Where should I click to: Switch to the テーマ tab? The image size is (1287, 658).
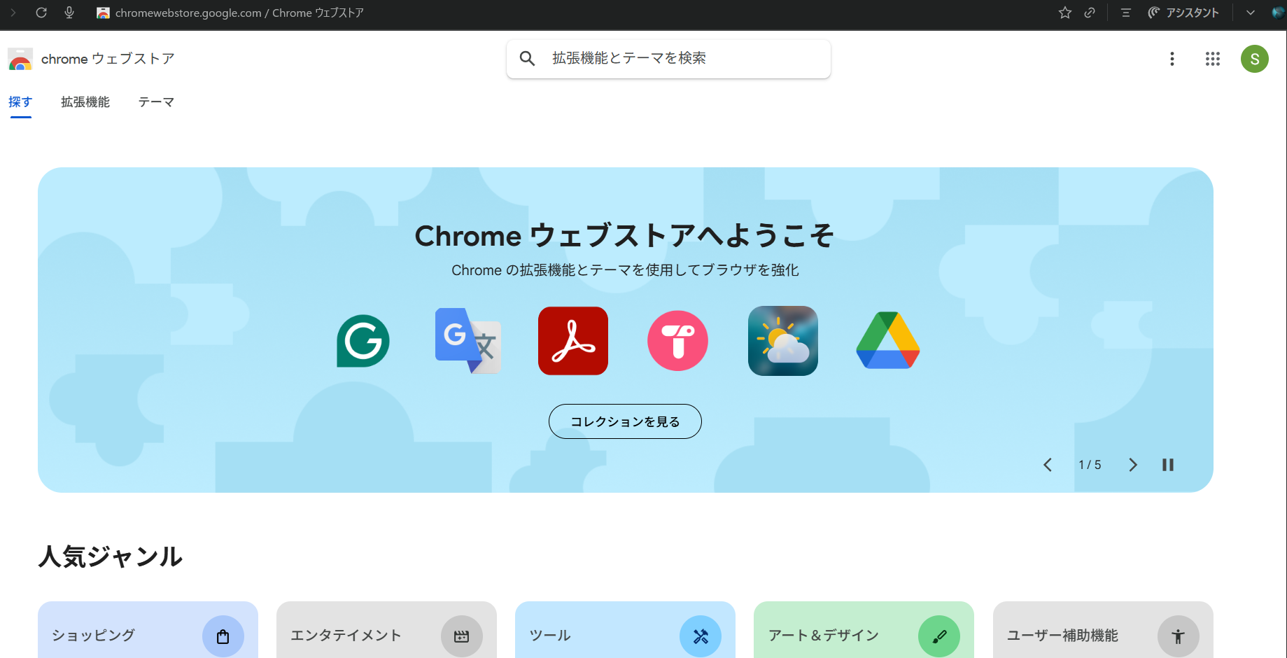pos(156,101)
